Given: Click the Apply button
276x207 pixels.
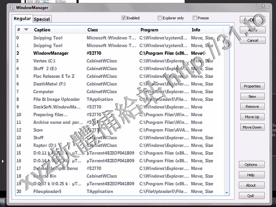Looking at the screenshot, I should click(x=253, y=30).
